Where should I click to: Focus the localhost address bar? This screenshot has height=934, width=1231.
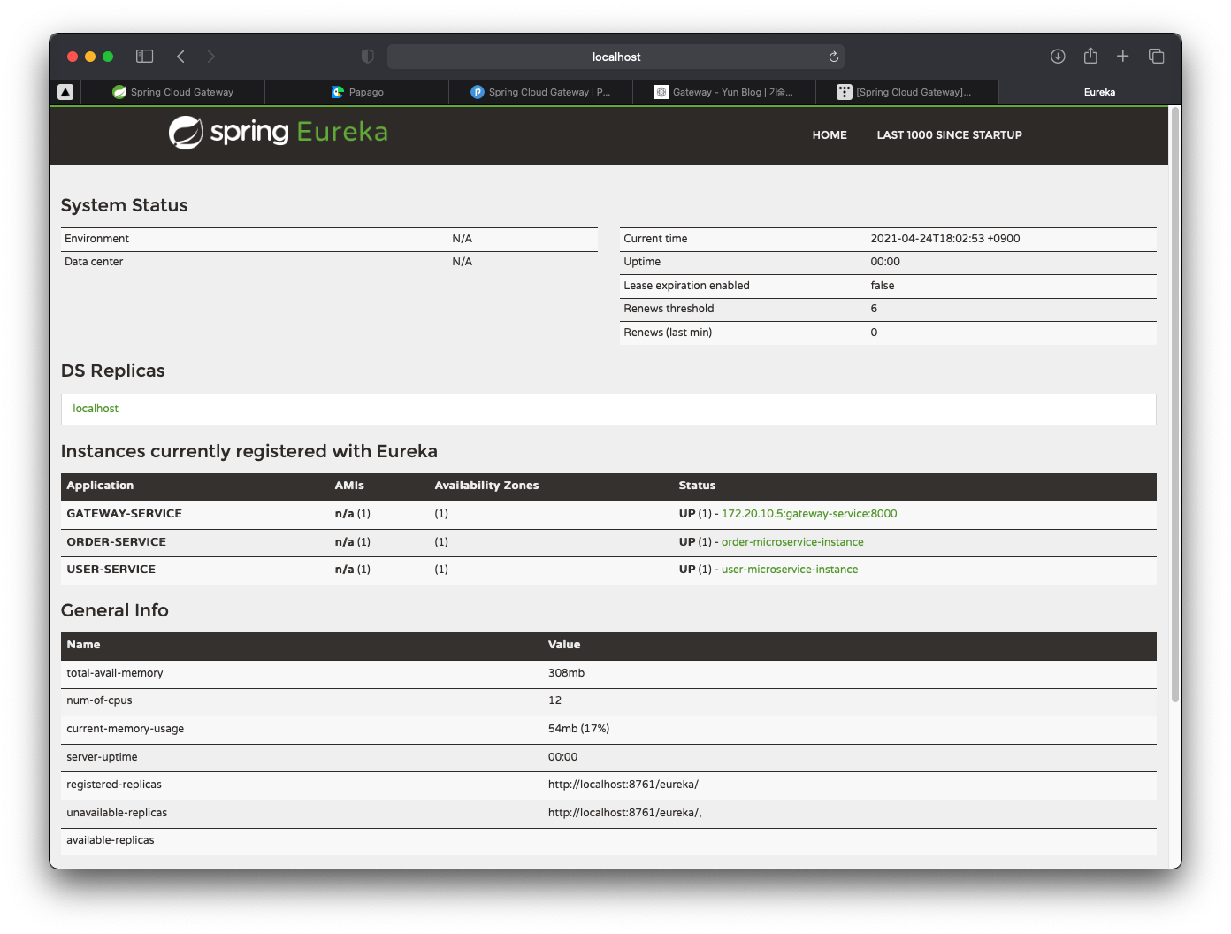(615, 57)
